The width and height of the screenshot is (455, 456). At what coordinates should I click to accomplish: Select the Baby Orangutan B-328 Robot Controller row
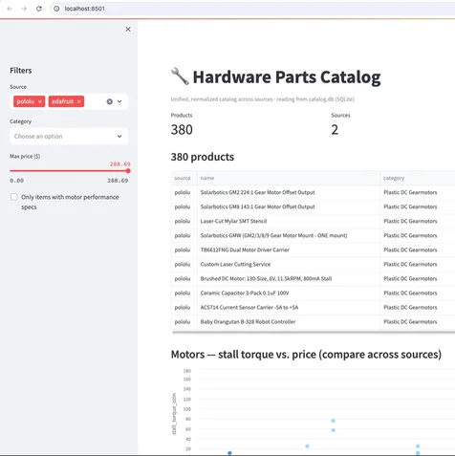coord(314,322)
